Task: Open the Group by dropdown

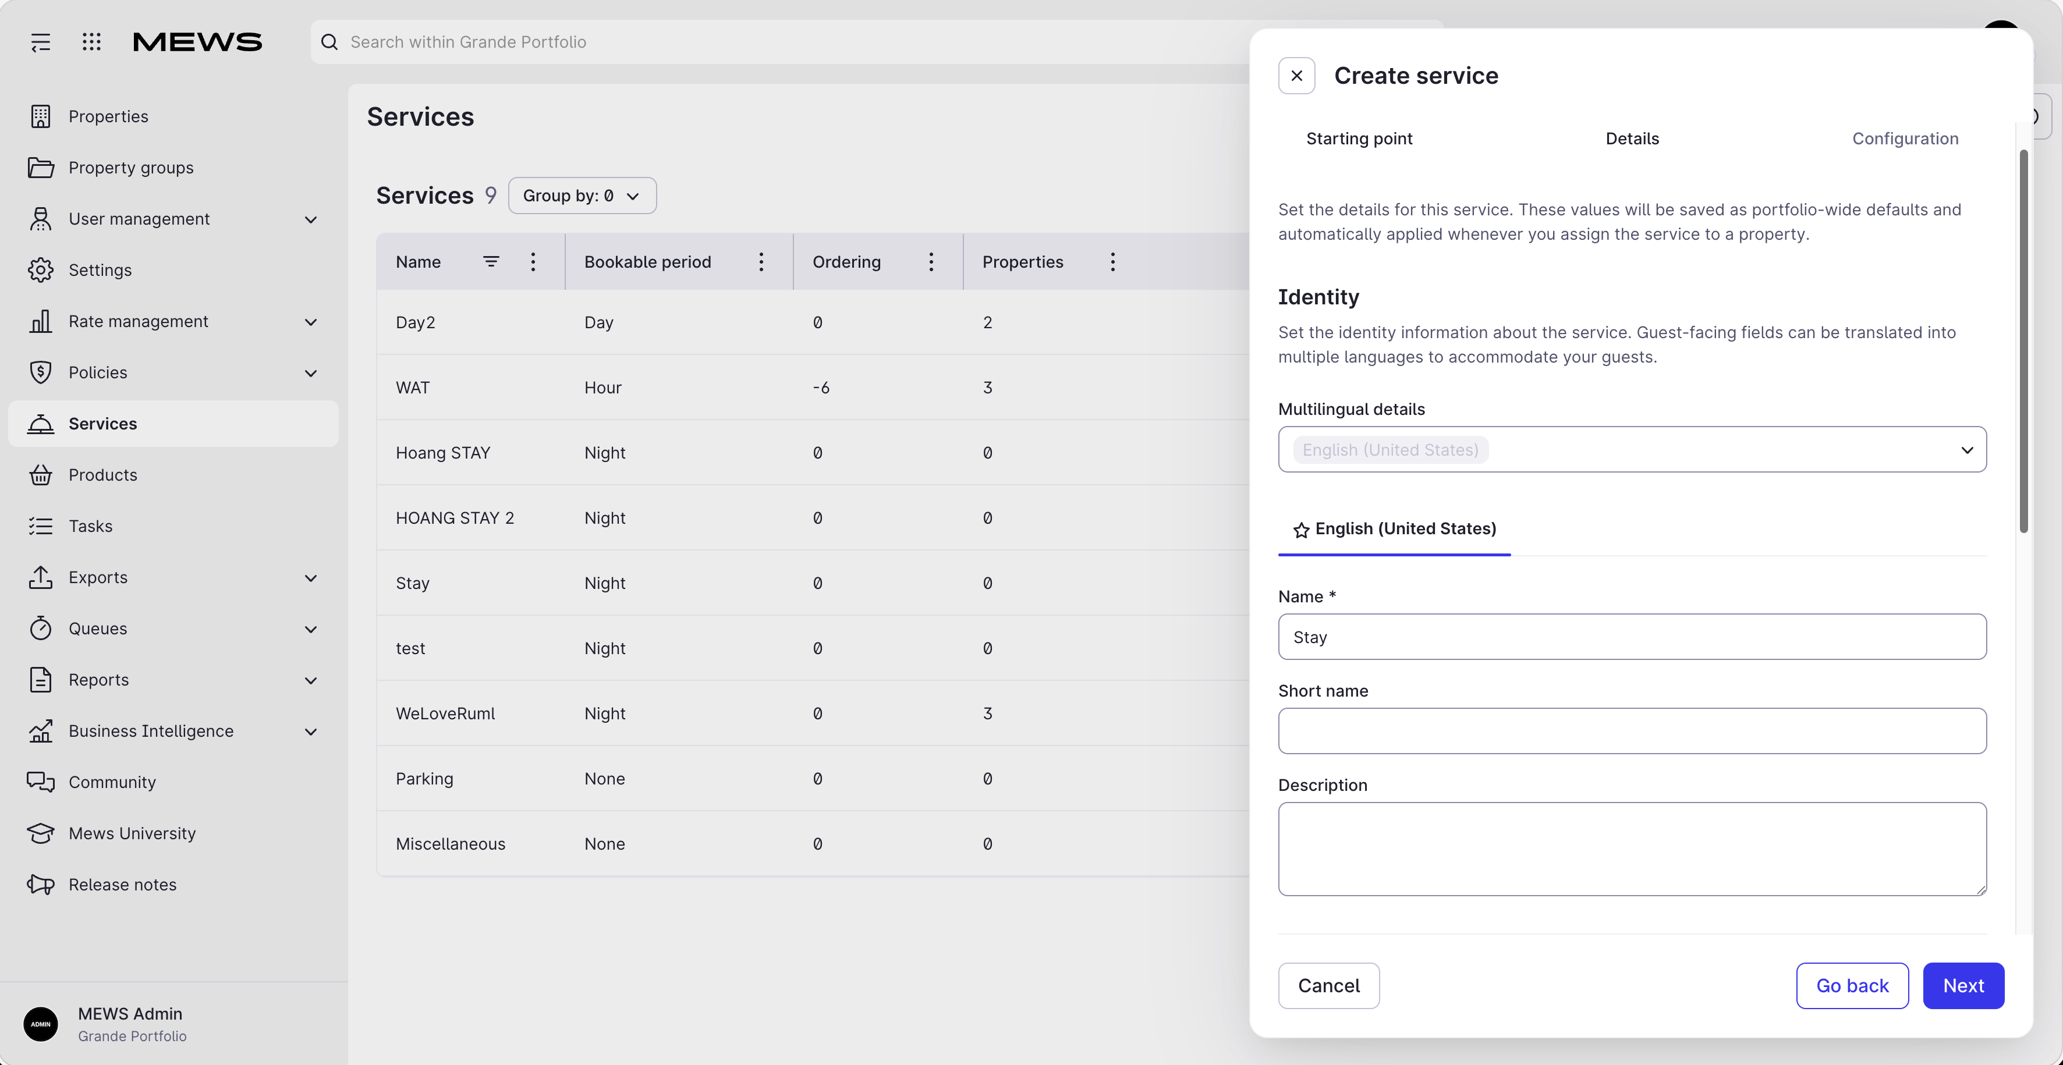Action: coord(582,196)
